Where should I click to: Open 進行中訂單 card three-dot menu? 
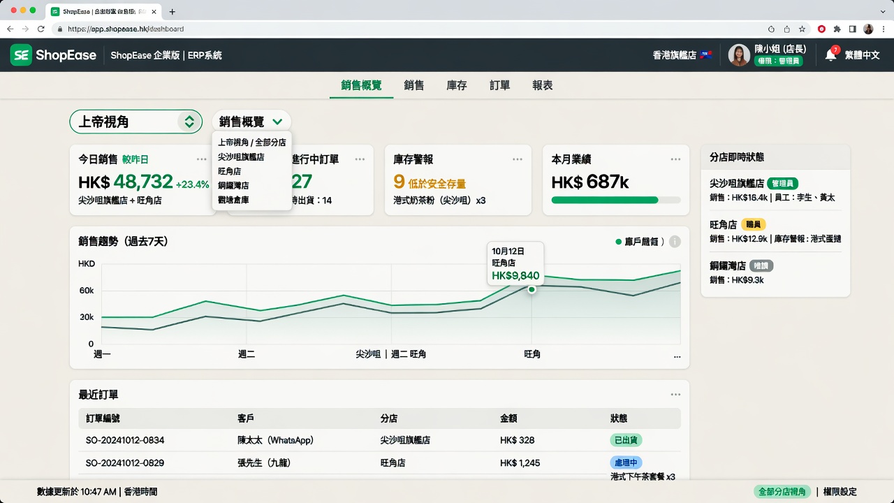360,159
